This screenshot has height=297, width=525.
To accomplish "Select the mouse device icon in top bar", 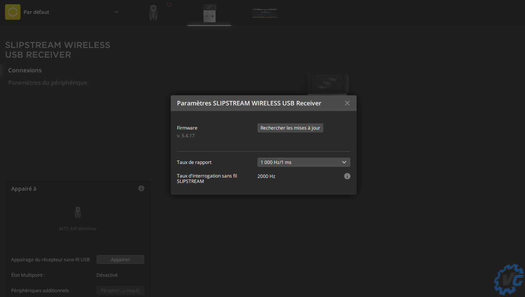I will pos(153,13).
